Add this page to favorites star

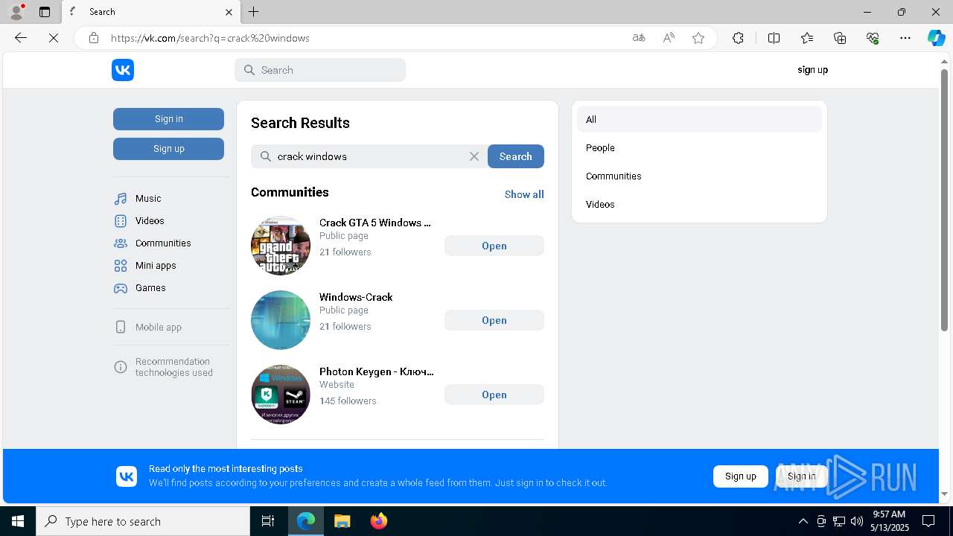[x=698, y=38]
